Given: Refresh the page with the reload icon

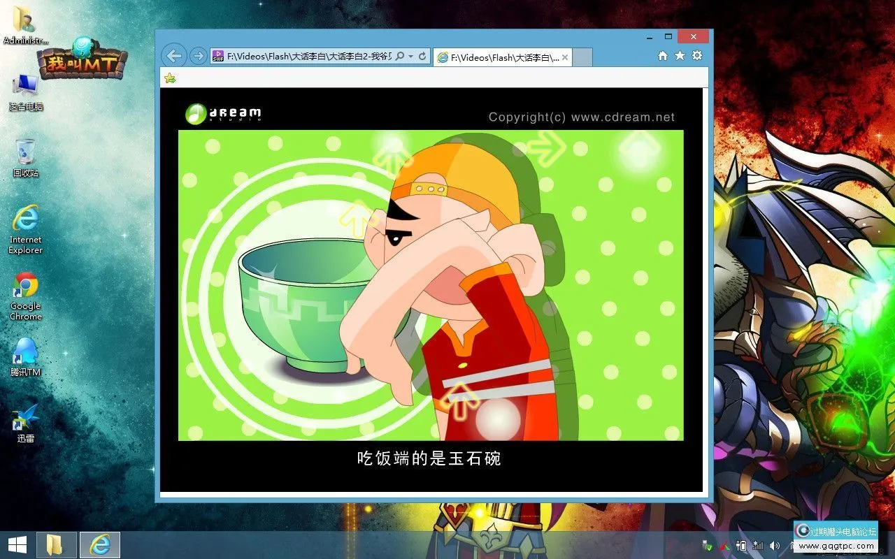Looking at the screenshot, I should (422, 57).
